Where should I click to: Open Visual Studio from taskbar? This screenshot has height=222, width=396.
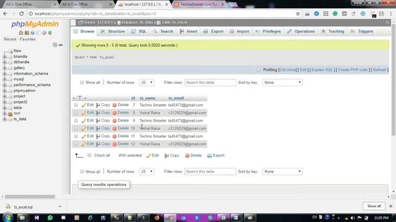pyautogui.click(x=37, y=218)
